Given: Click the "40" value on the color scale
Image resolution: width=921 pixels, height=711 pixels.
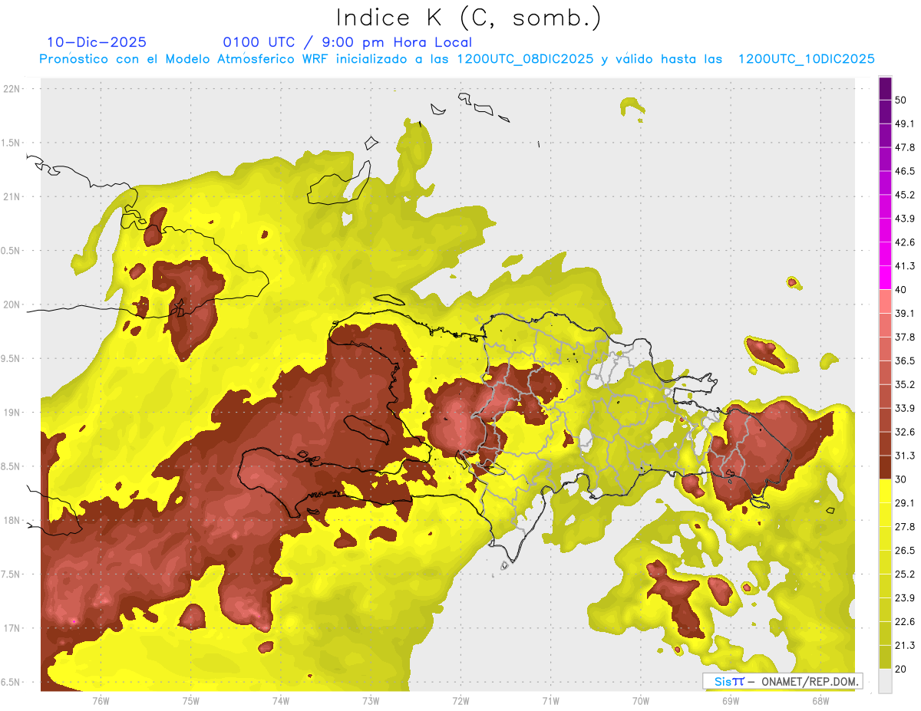Looking at the screenshot, I should [x=902, y=290].
